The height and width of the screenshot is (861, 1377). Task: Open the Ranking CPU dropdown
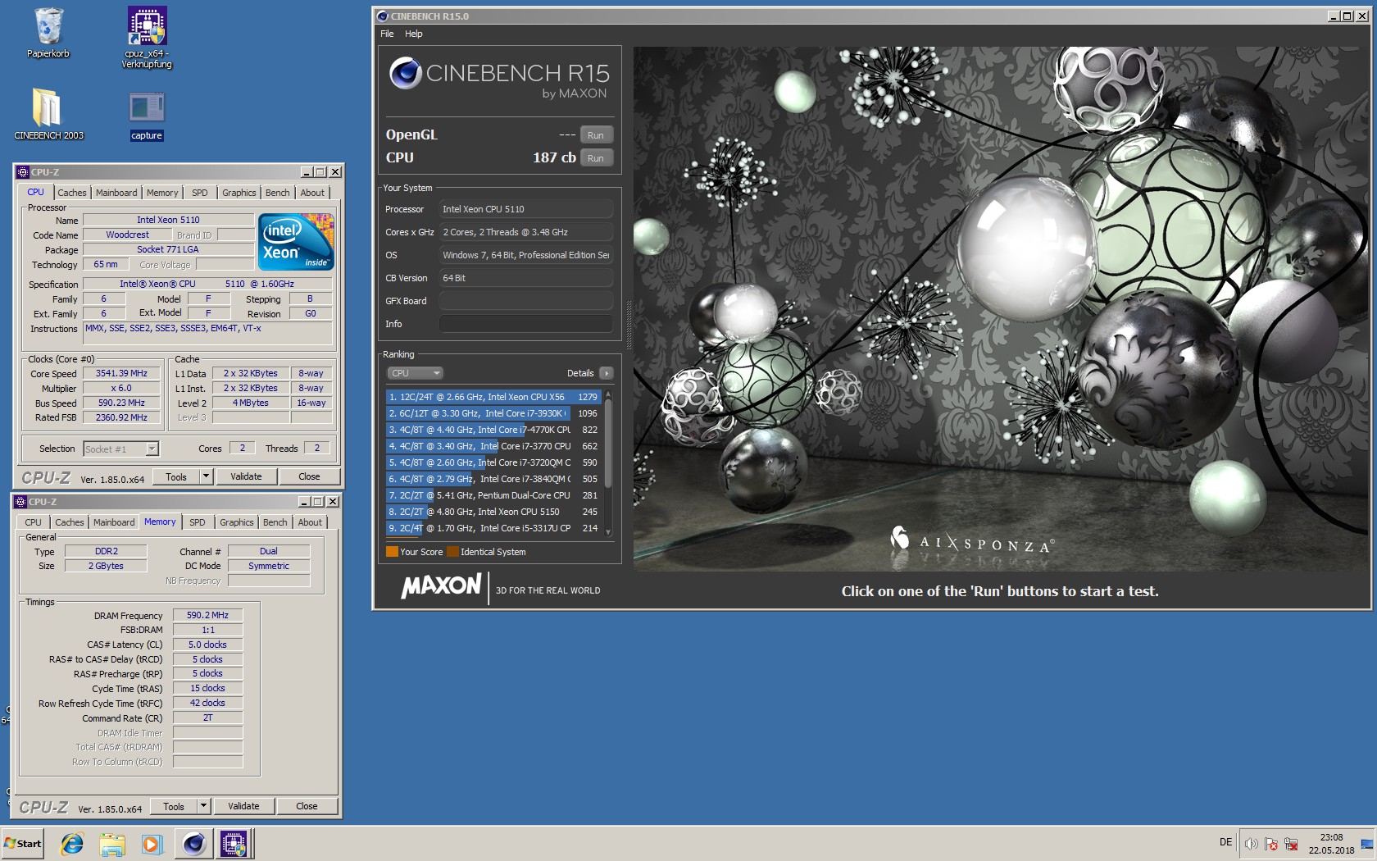pyautogui.click(x=415, y=373)
